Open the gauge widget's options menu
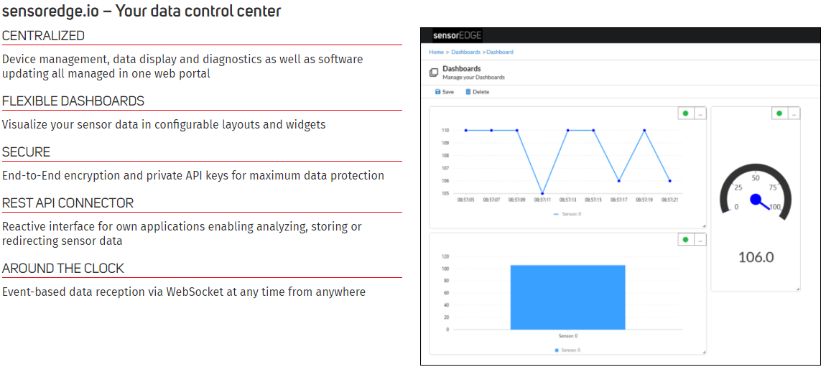This screenshot has height=372, width=826. point(794,113)
